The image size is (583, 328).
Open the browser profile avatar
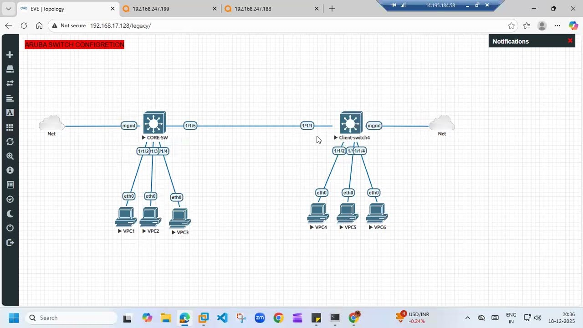(x=542, y=26)
